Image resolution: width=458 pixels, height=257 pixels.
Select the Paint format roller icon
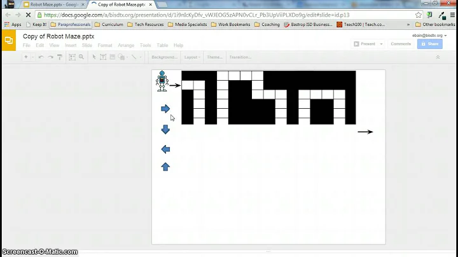(60, 57)
